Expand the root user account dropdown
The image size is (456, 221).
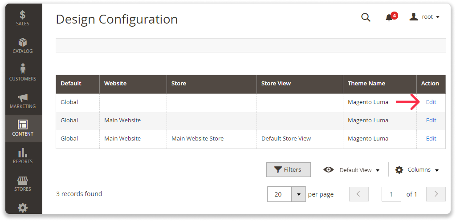point(424,17)
